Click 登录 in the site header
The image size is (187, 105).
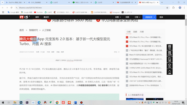161,17
